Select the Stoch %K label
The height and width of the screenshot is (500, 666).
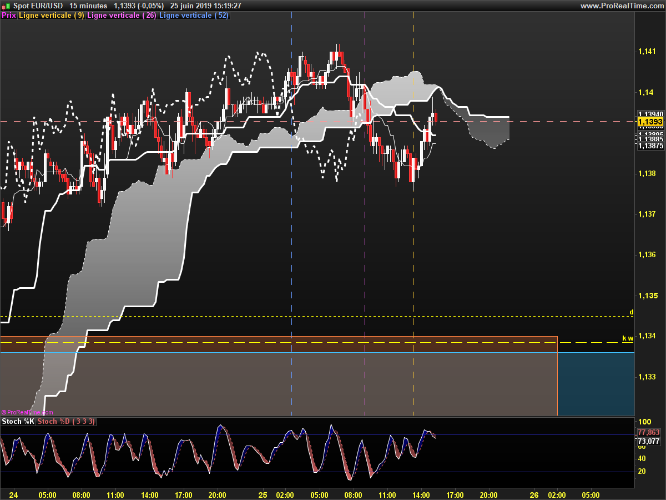click(18, 422)
